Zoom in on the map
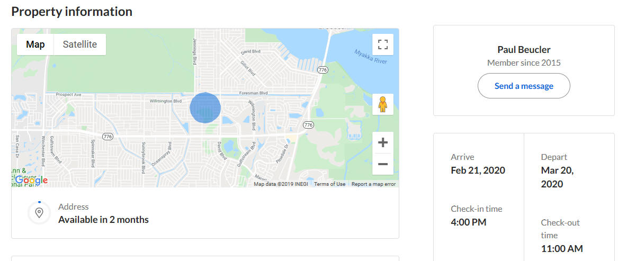The image size is (618, 261). click(x=383, y=142)
